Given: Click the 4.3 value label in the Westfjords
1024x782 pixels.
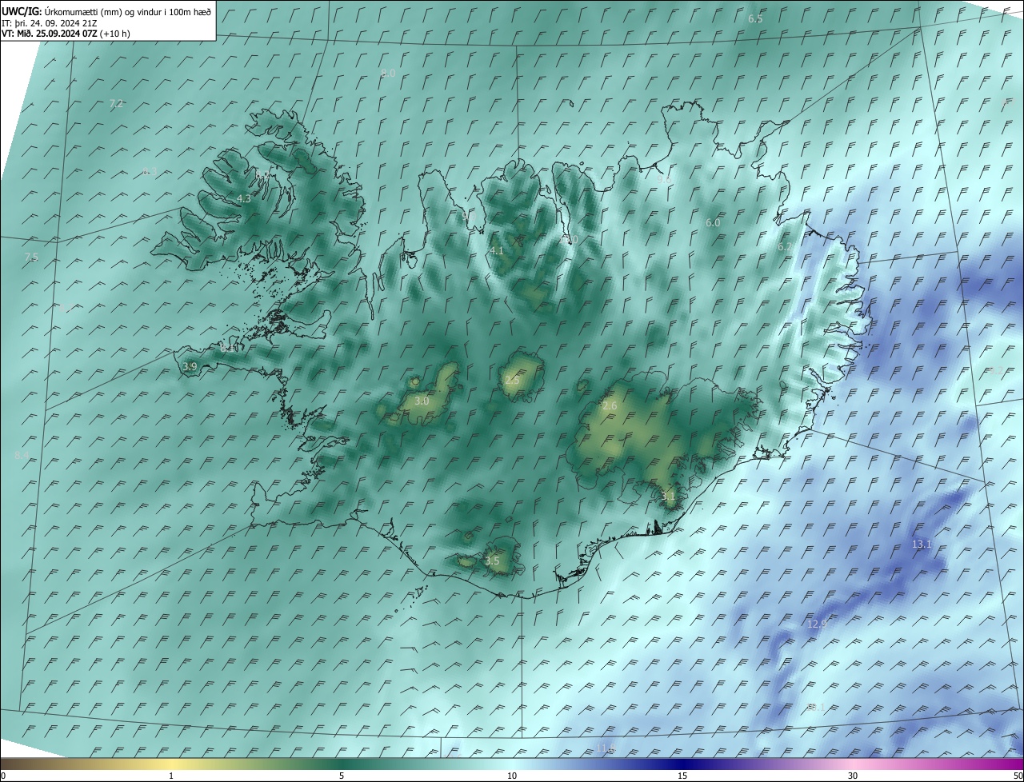Looking at the screenshot, I should 244,199.
